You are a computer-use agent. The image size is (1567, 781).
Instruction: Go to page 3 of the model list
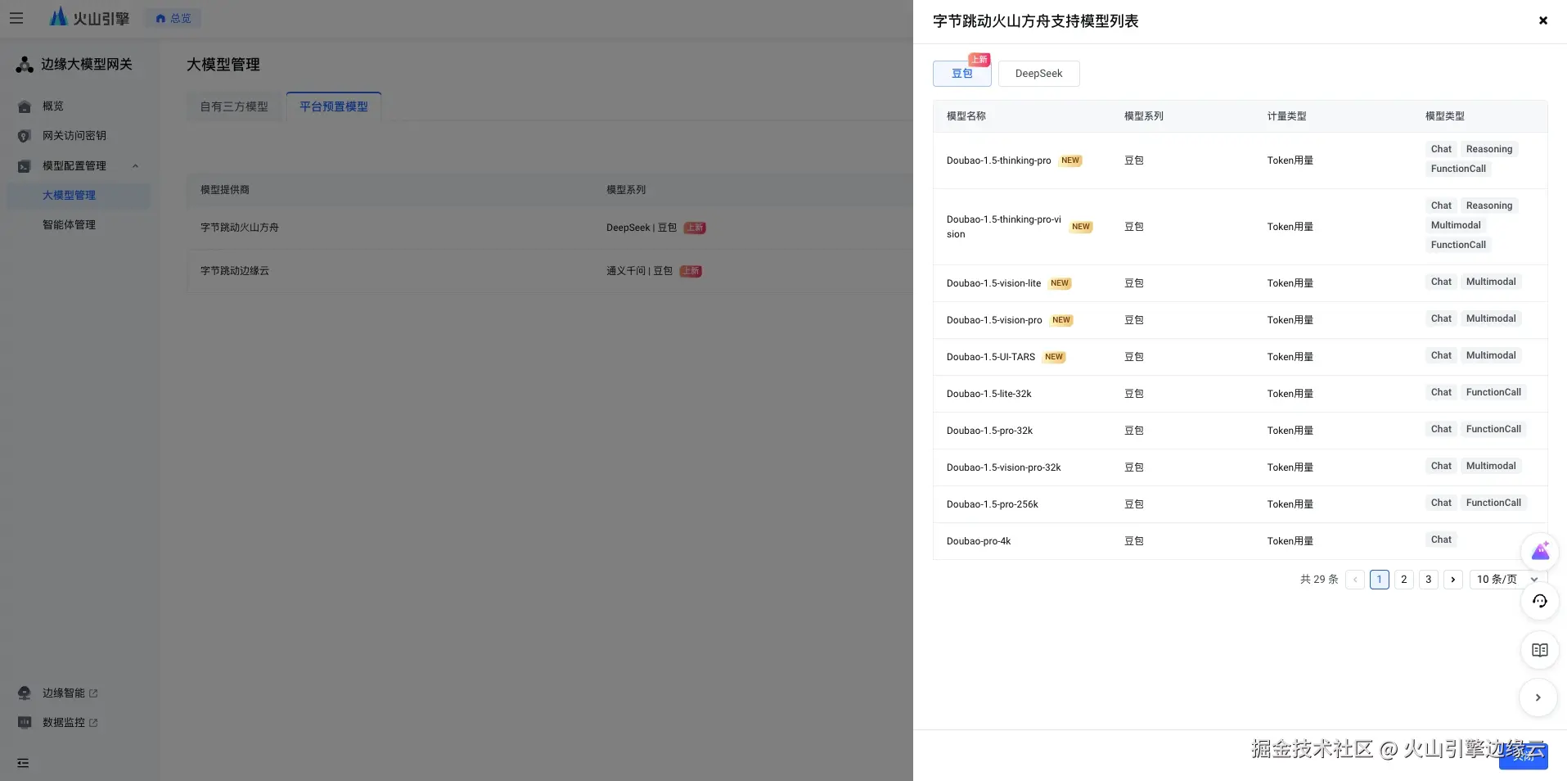coord(1429,580)
